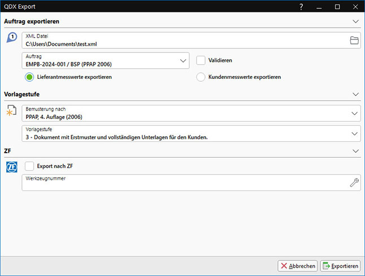
Task: Select Kundenmesswerte exportieren option
Action: click(201, 77)
